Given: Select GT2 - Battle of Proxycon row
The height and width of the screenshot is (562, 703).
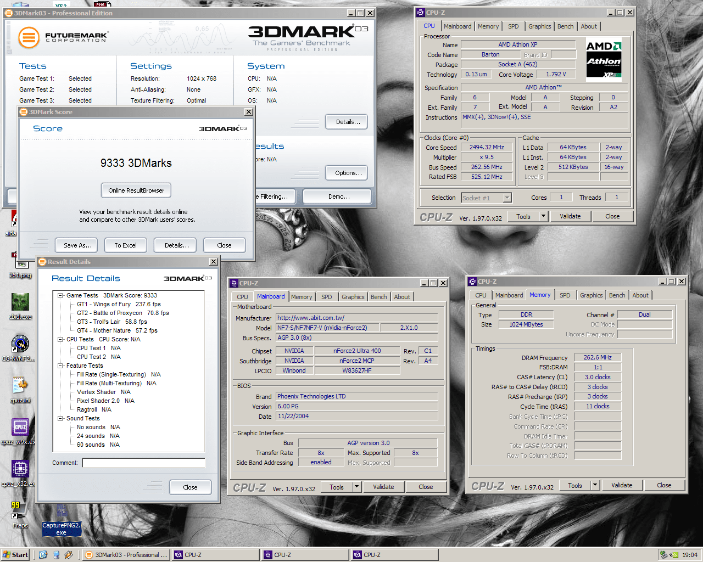Looking at the screenshot, I should [123, 313].
